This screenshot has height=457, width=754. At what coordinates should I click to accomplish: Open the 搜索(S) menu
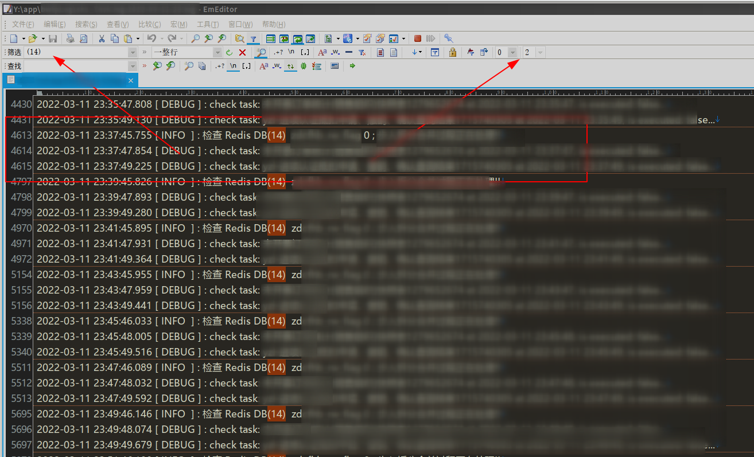(86, 24)
